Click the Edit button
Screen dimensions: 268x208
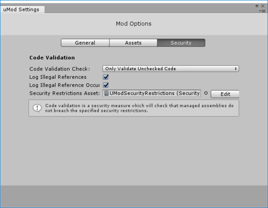point(225,94)
